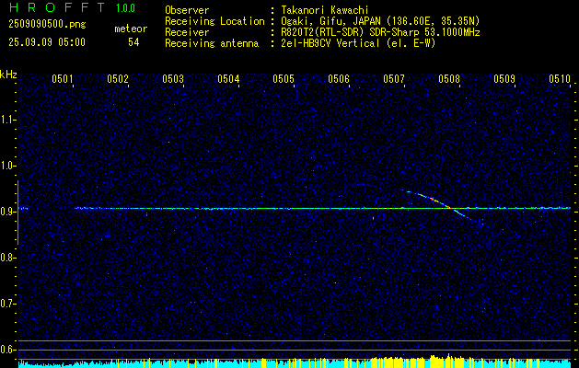Click the 0503 time marker
This screenshot has width=579, height=368.
coord(172,78)
